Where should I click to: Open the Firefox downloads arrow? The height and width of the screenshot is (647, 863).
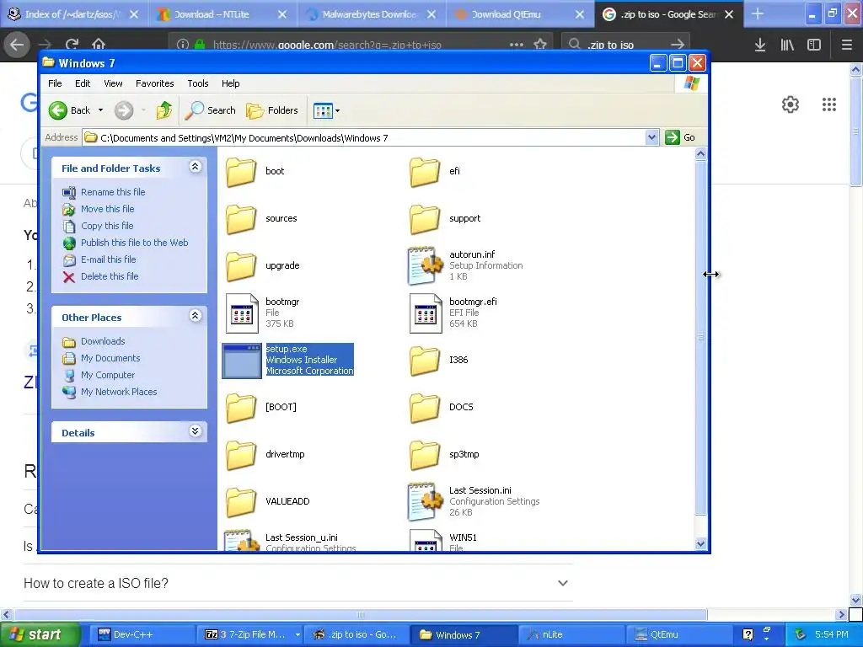coord(760,45)
